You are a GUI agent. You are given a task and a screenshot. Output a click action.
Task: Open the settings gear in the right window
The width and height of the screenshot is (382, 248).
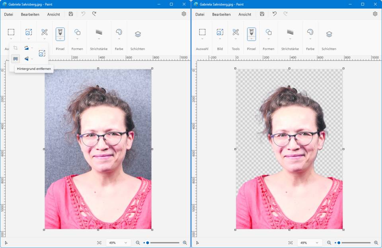click(x=375, y=14)
